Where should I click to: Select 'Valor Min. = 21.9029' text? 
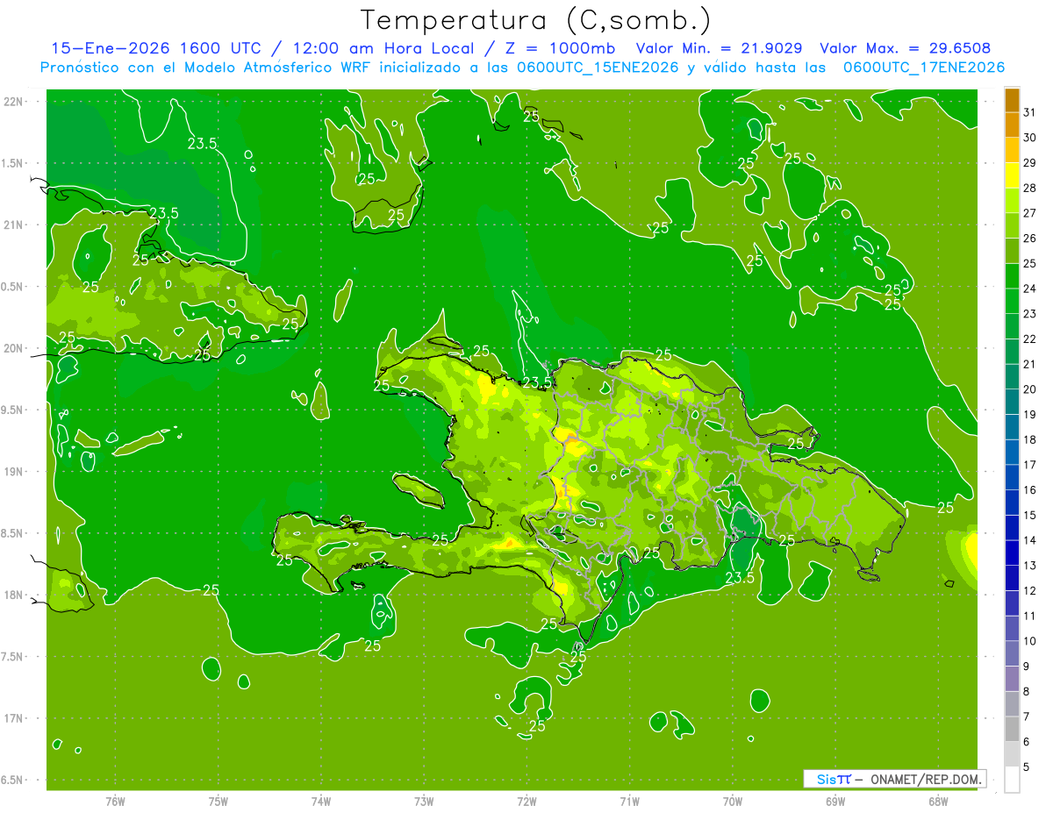720,48
